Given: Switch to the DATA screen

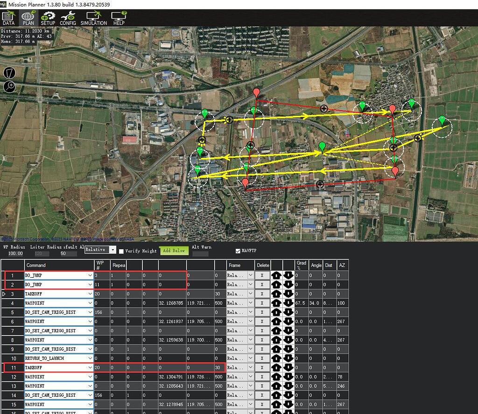Looking at the screenshot, I should 8,18.
